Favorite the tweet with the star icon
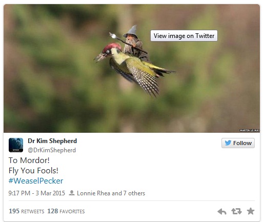Image resolution: width=264 pixels, height=222 pixels. pos(251,211)
